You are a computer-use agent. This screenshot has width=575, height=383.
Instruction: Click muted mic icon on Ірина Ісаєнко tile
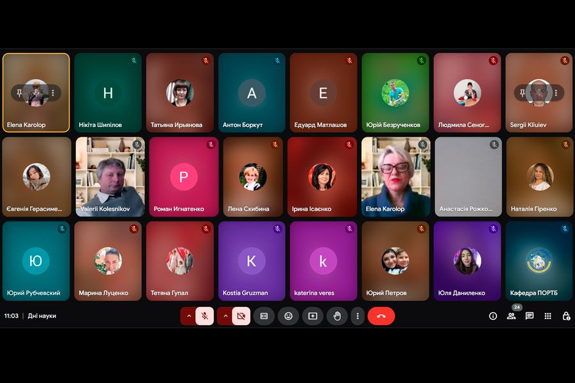point(349,145)
